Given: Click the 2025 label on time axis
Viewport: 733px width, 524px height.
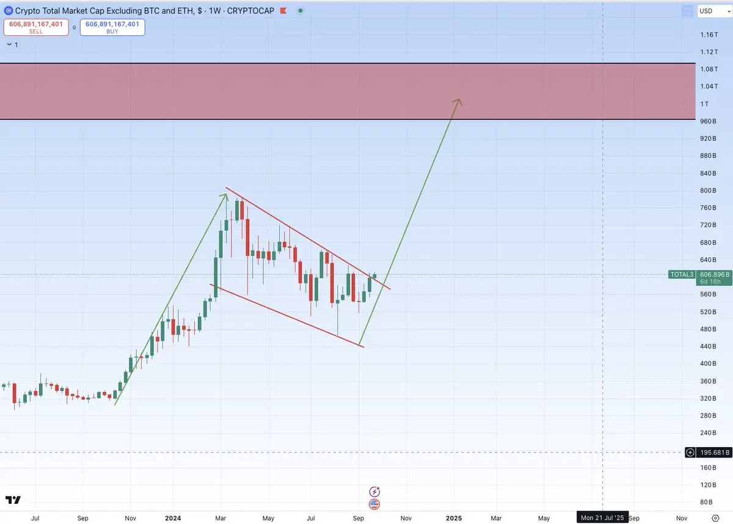Looking at the screenshot, I should pos(454,518).
